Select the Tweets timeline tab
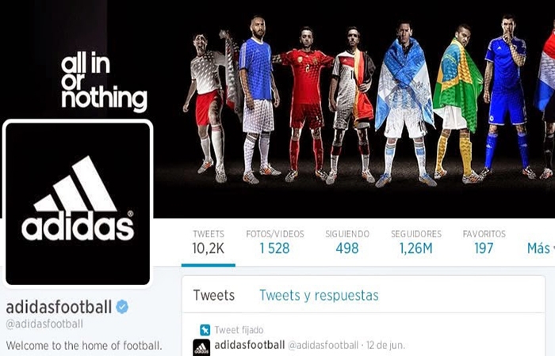 click(214, 295)
